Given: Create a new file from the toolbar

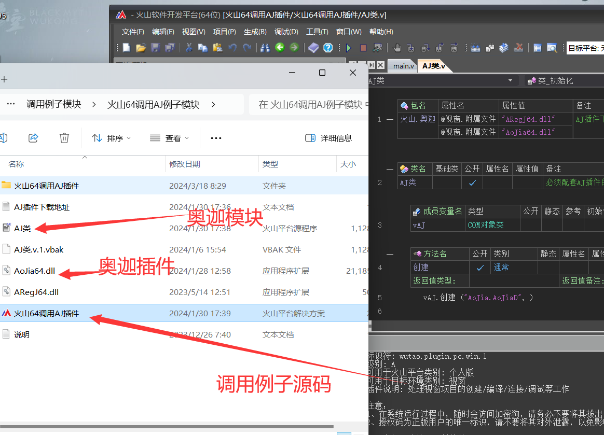Looking at the screenshot, I should coord(126,47).
